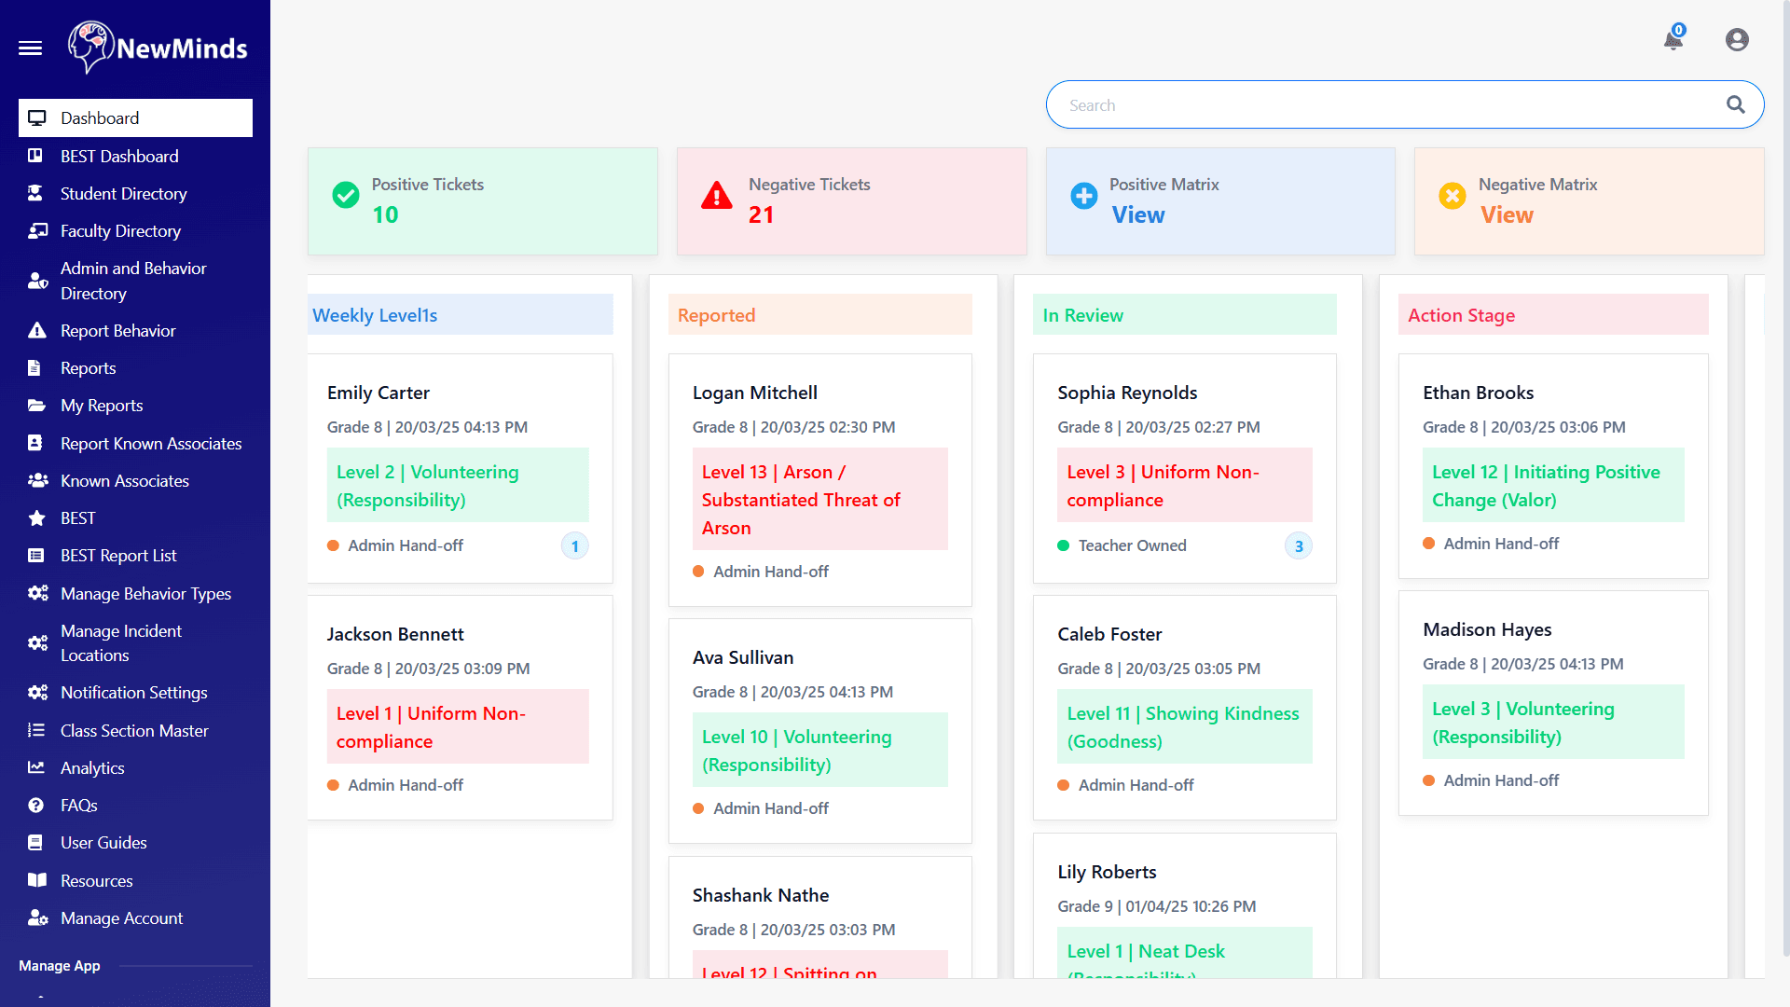Open Manage Behavior Types settings icon

pyautogui.click(x=37, y=593)
